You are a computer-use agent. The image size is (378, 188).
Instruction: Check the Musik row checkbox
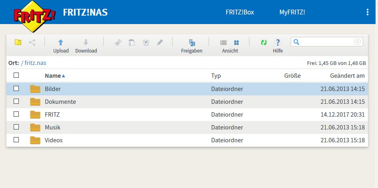point(16,127)
